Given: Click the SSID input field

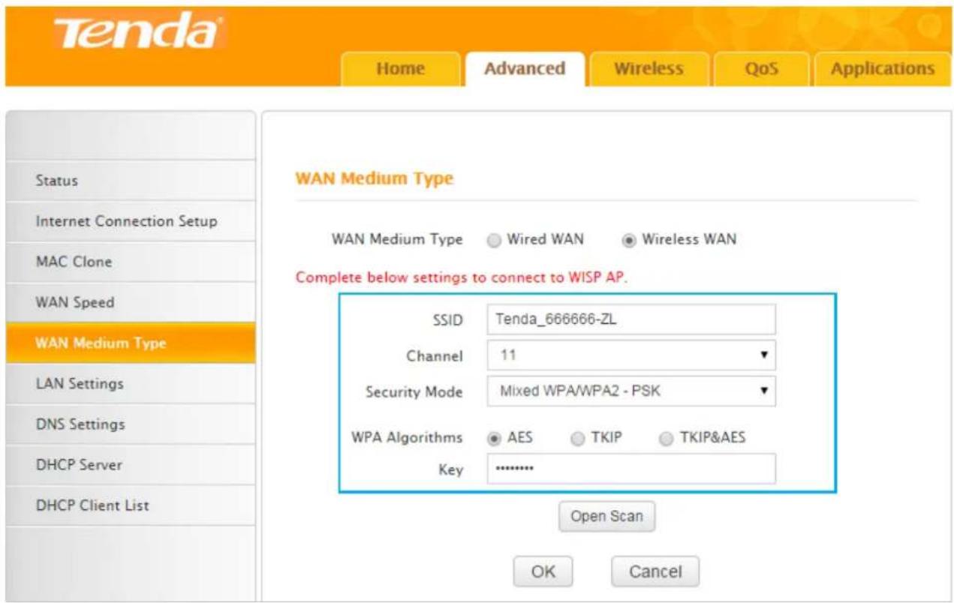Looking at the screenshot, I should click(x=630, y=320).
